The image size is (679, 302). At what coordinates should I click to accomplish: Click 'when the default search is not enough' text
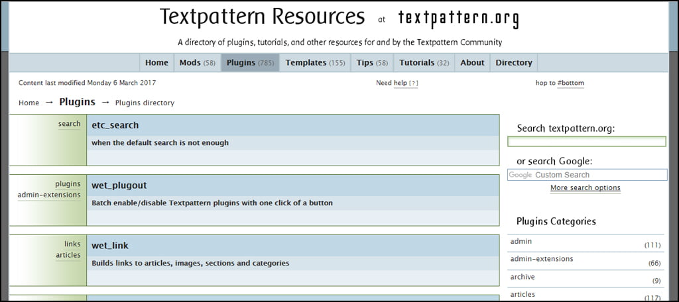(160, 143)
